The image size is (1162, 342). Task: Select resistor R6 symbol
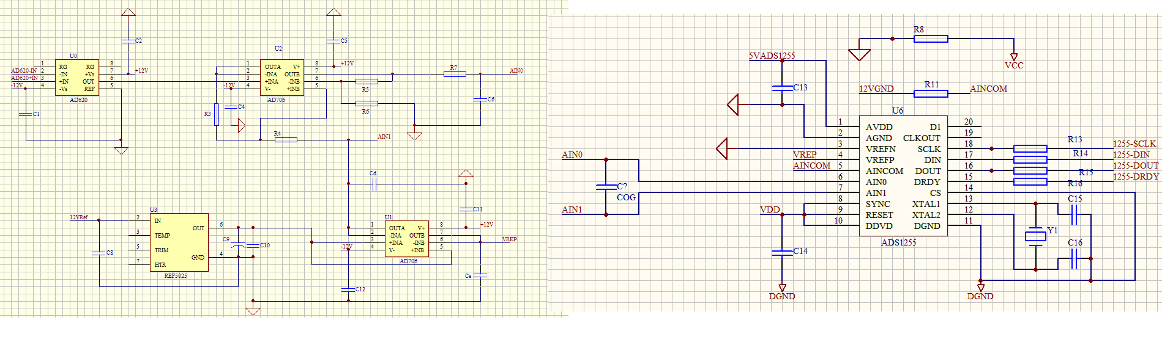[367, 103]
